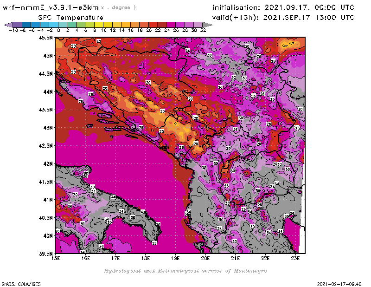Click the 12 legend tick label
Image resolution: width=371 pixels, height=287 pixels.
113,31
